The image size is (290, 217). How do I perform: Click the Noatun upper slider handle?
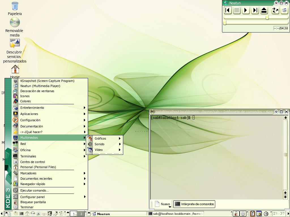click(267, 17)
